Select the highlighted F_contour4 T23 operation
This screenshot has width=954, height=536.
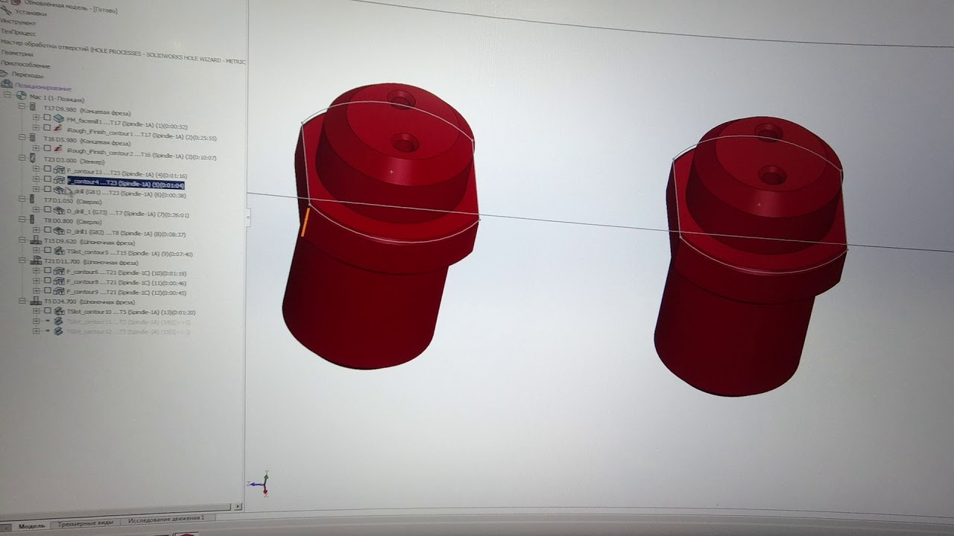click(126, 182)
